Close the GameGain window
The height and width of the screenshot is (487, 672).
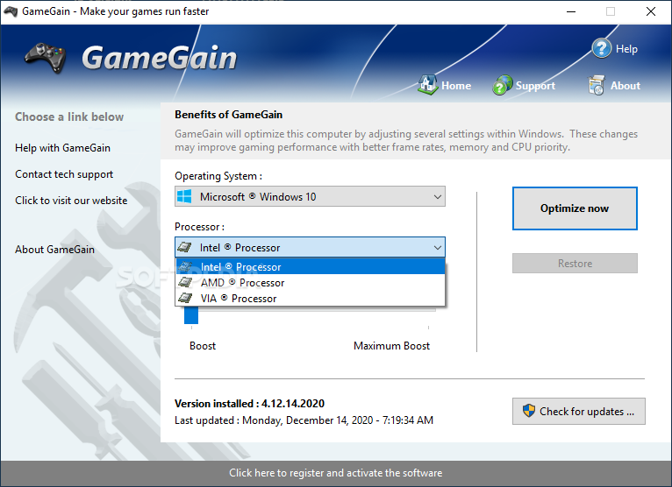point(651,11)
